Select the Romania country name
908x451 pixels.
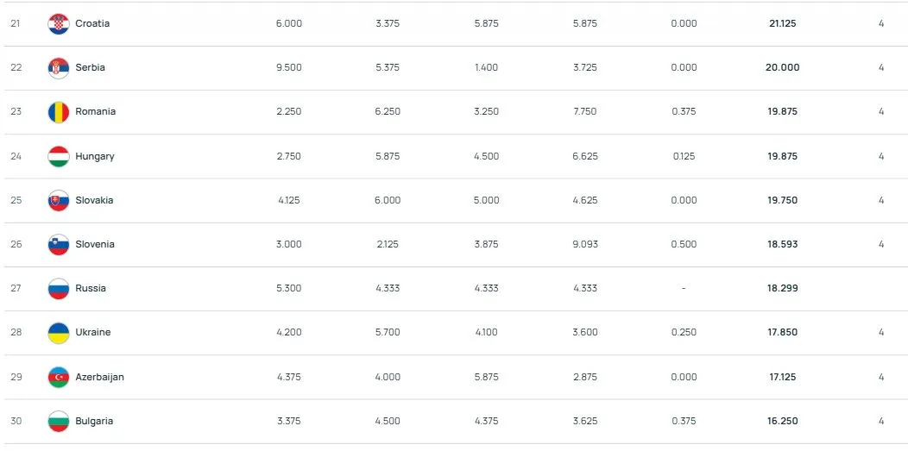pos(95,112)
